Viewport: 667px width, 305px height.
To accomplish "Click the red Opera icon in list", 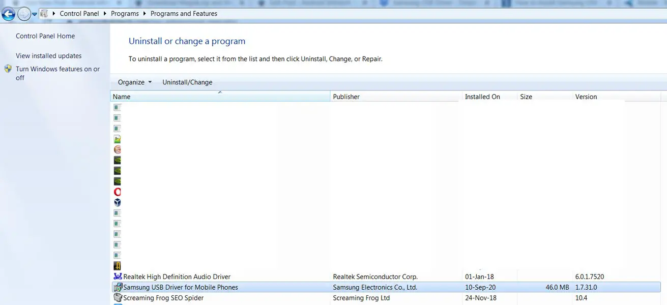I will (118, 192).
